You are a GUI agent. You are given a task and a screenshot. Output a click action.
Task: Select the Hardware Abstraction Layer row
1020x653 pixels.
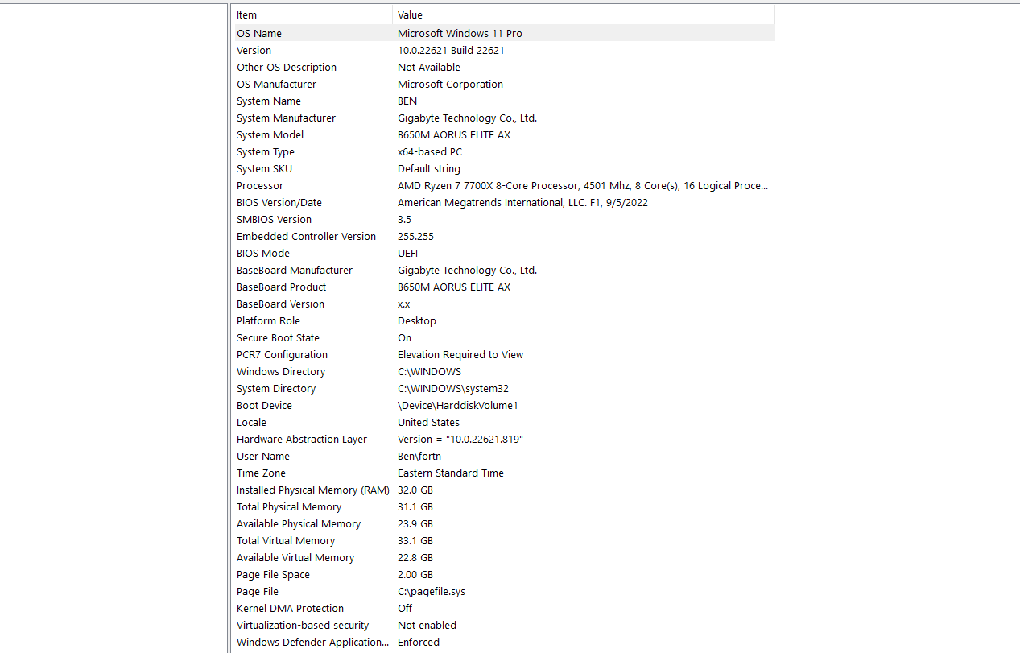point(504,439)
